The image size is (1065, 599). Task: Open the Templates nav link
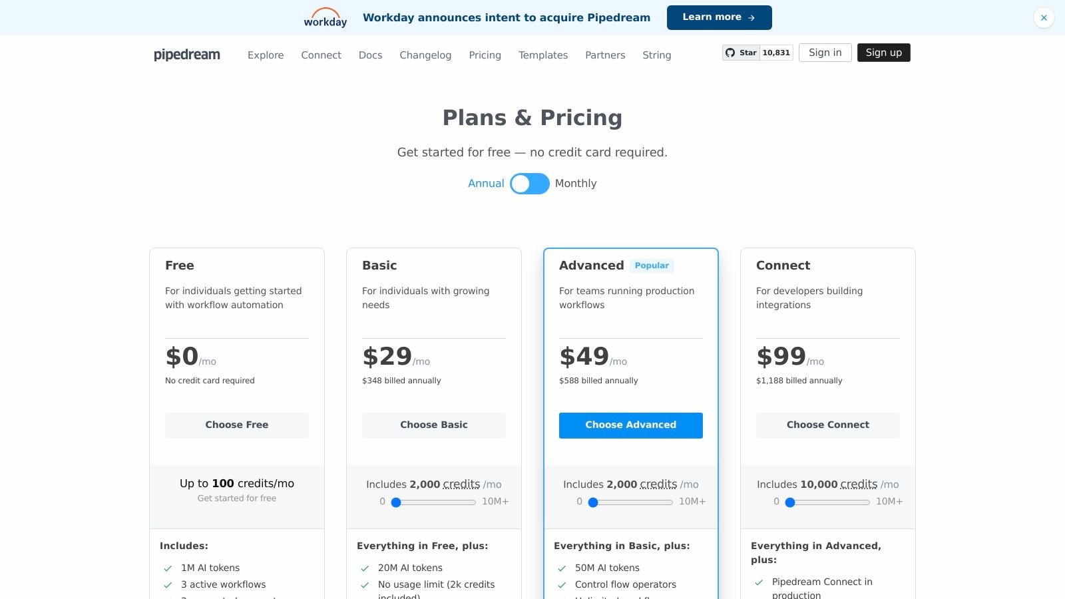coord(543,55)
